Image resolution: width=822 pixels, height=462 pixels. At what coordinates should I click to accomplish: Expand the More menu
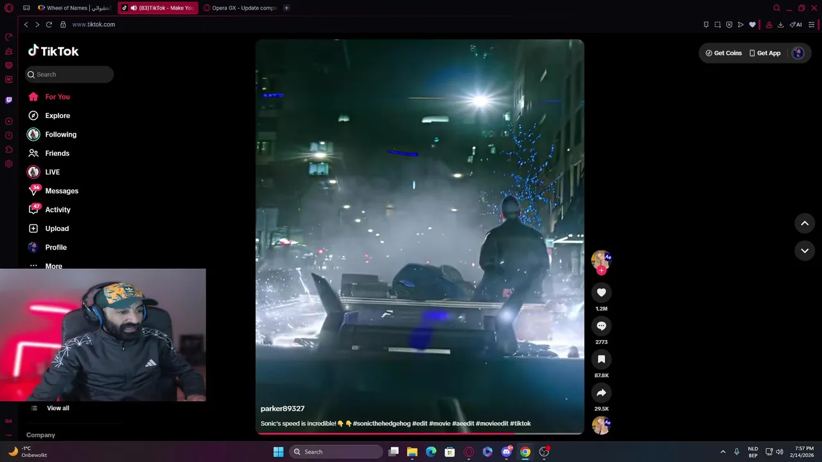coord(46,266)
